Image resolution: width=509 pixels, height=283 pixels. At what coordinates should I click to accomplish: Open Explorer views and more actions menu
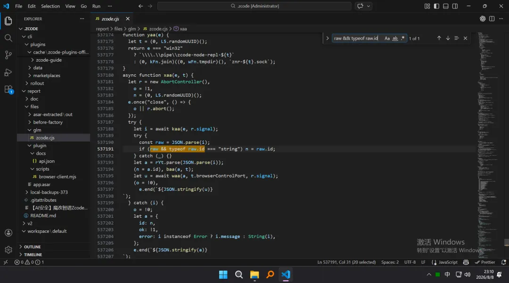point(82,19)
